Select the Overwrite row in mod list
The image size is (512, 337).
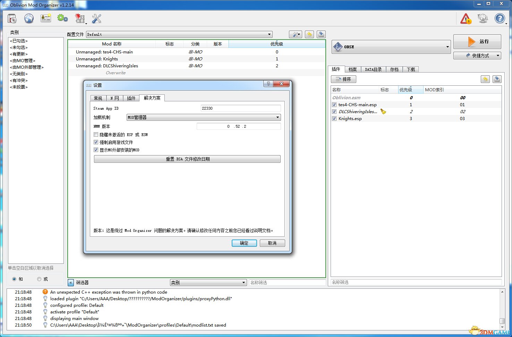coord(197,73)
